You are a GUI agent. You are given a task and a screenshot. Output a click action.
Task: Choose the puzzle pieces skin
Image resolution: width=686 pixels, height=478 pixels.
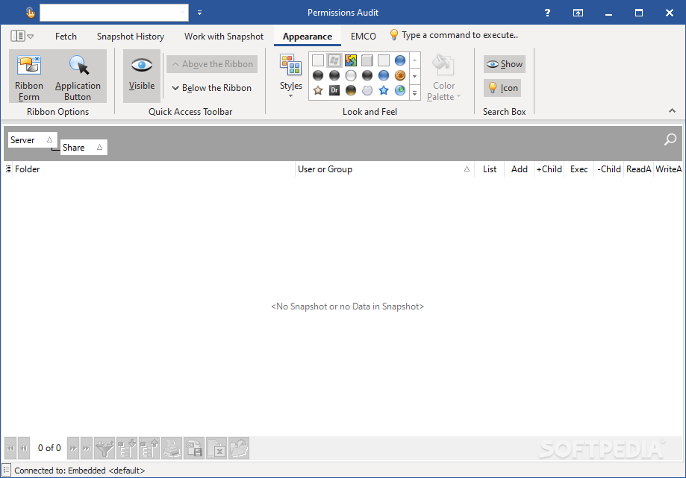[x=350, y=60]
